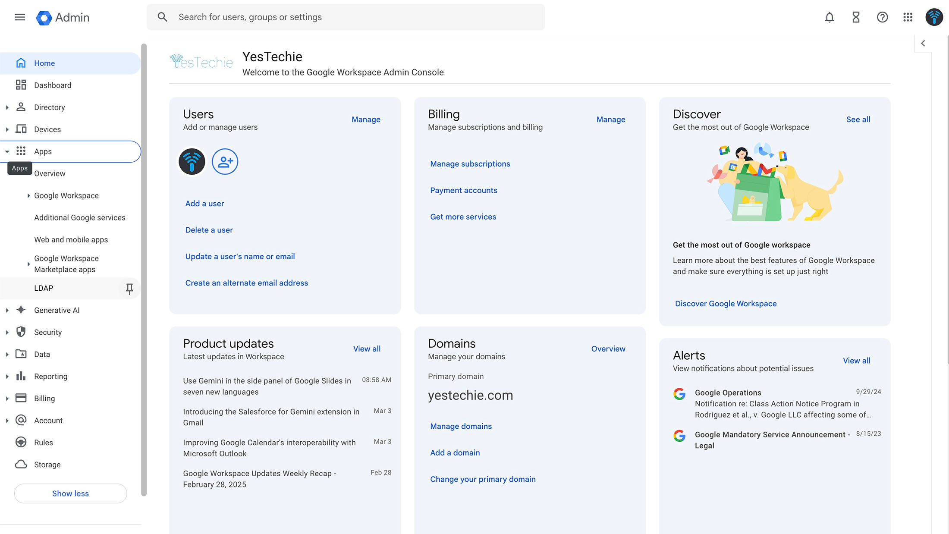Click the Devices icon in sidebar
The height and width of the screenshot is (534, 949).
tap(21, 129)
